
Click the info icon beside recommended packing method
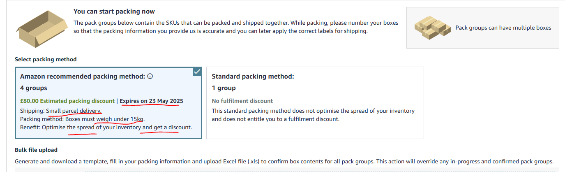[150, 76]
